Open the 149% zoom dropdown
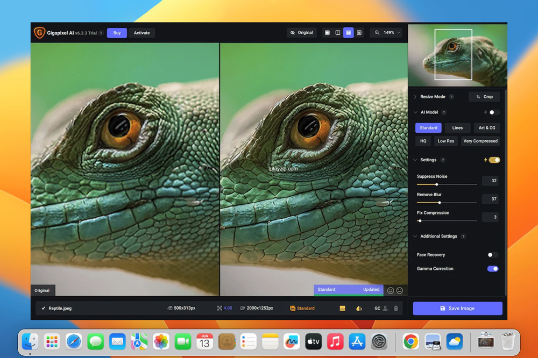Viewport: 538px width, 358px height. [387, 33]
